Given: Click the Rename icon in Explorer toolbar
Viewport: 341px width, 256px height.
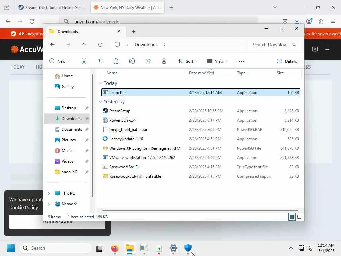Looking at the screenshot, I should tap(132, 61).
